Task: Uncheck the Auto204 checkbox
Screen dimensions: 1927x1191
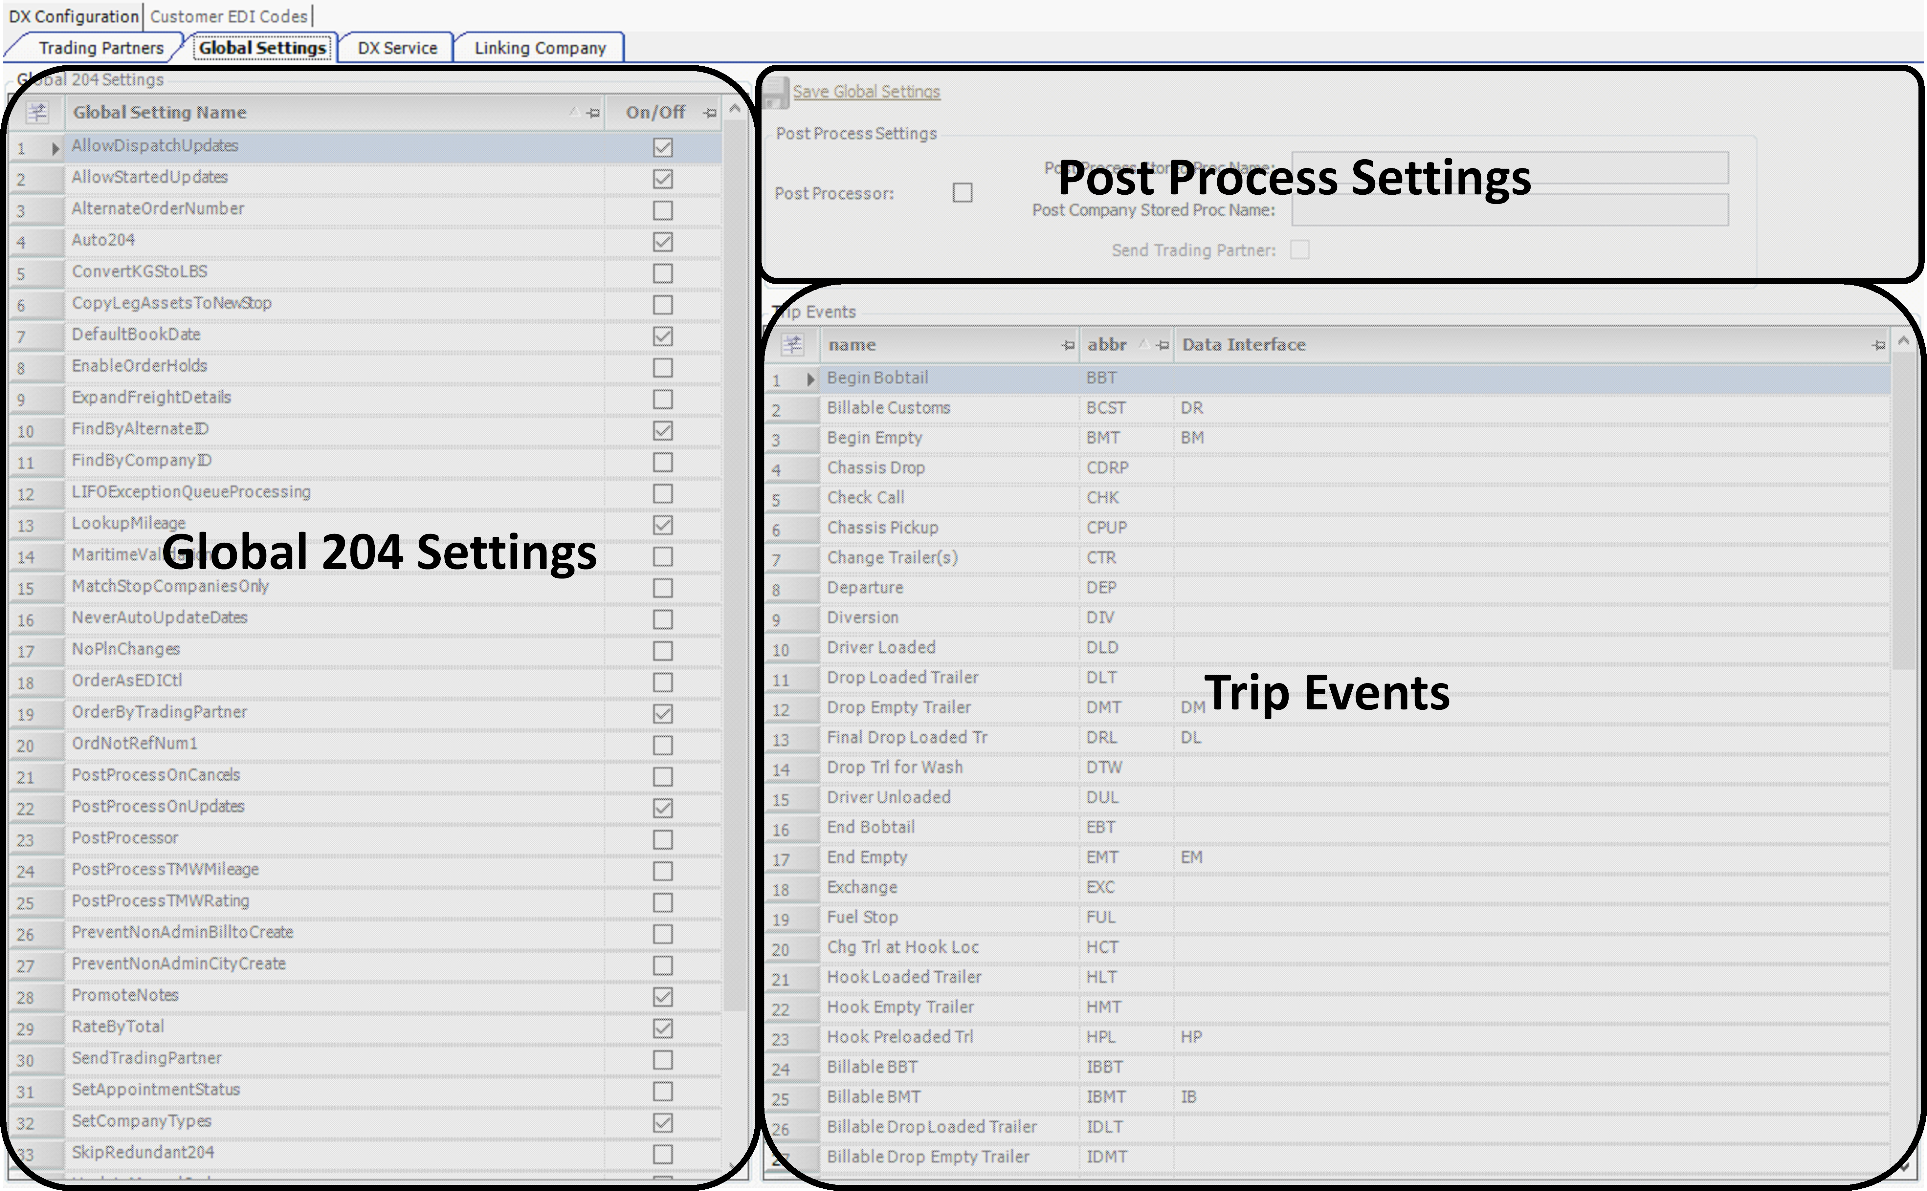Action: 663,242
